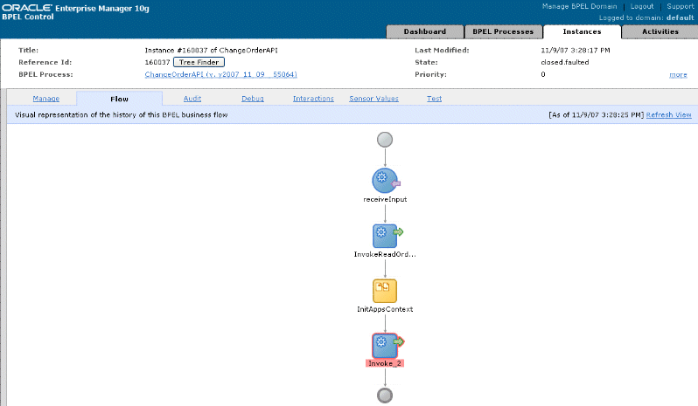Switch to the Test sub-tab
Viewport: 698px width, 406px height.
tap(434, 99)
